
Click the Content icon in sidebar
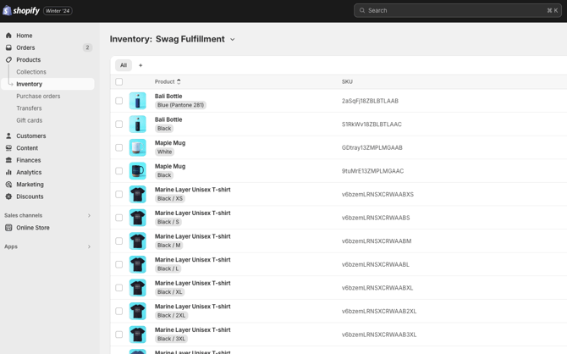pos(8,148)
